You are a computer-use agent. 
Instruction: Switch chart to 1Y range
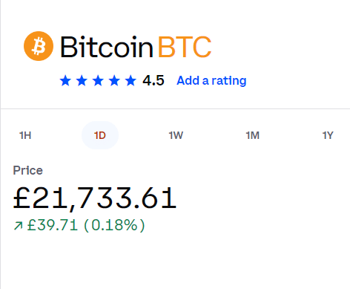tap(328, 135)
